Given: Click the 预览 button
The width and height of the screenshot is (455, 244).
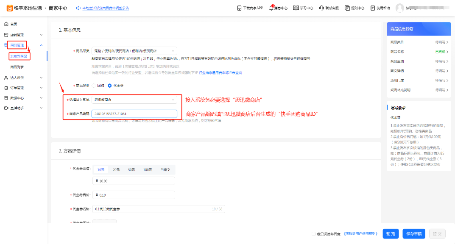Looking at the screenshot, I should click(391, 234).
